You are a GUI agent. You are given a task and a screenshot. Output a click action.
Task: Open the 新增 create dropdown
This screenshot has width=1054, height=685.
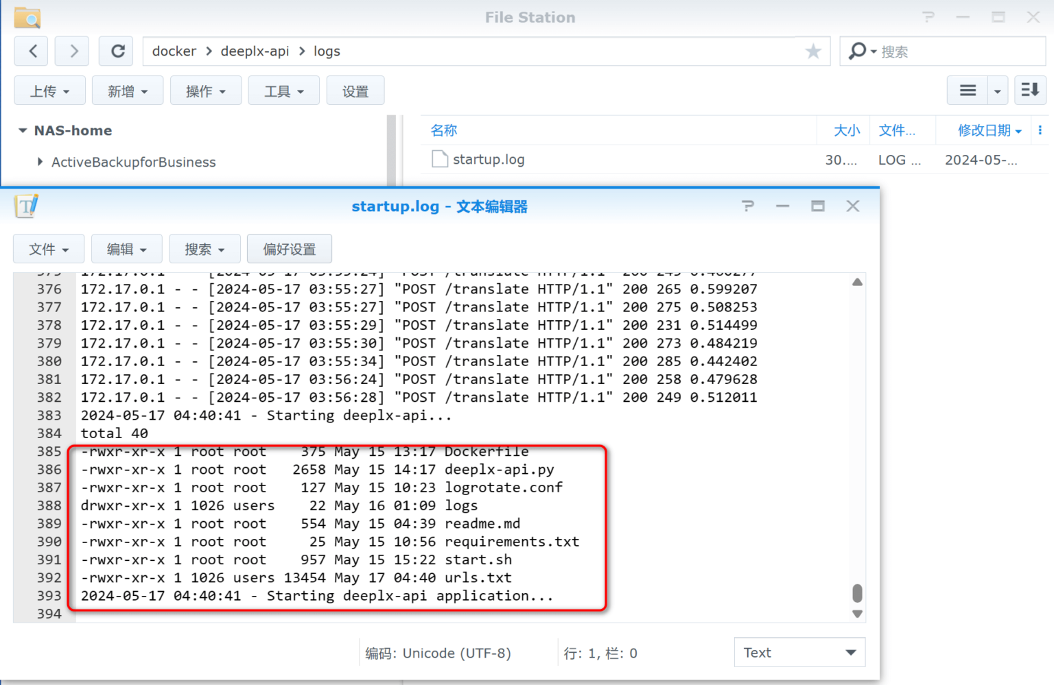[x=128, y=90]
